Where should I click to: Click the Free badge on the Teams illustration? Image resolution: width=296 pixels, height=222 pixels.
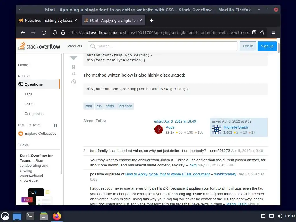tap(27, 200)
